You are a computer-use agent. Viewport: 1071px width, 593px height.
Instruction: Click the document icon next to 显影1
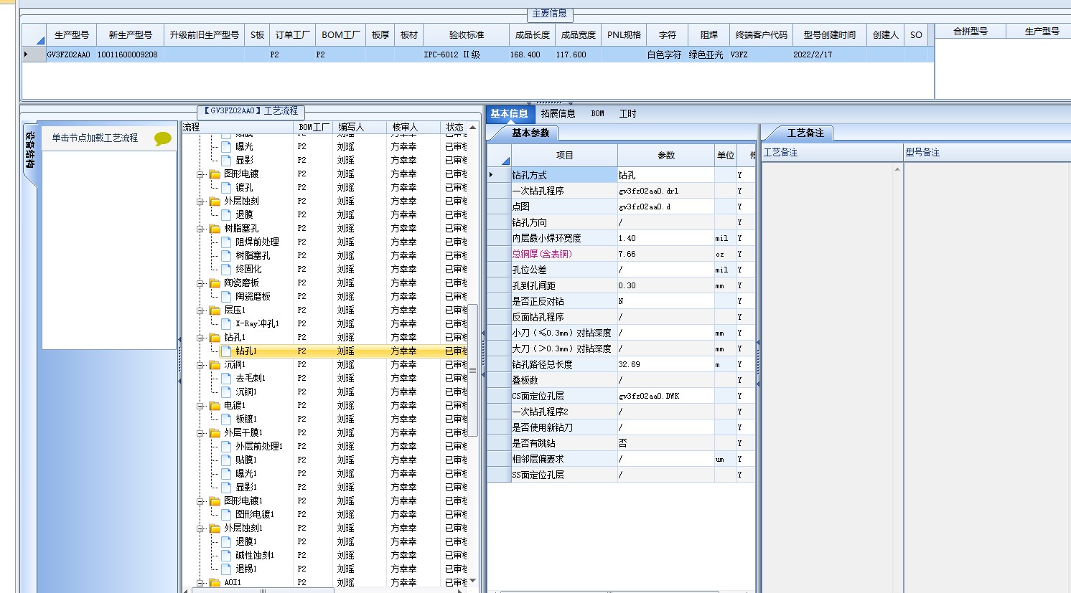coord(226,487)
